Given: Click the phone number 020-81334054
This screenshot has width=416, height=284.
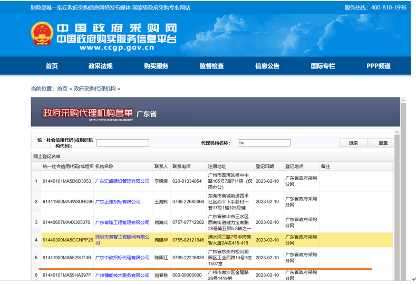Looking at the screenshot, I should (187, 181).
